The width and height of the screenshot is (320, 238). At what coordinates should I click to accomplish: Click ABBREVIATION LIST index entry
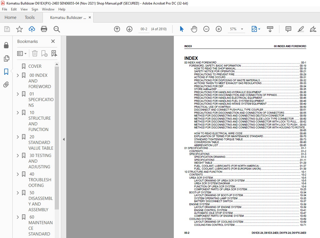[206, 145]
